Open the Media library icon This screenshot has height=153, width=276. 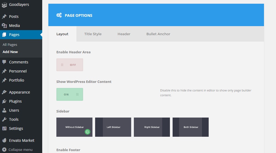(x=4, y=26)
